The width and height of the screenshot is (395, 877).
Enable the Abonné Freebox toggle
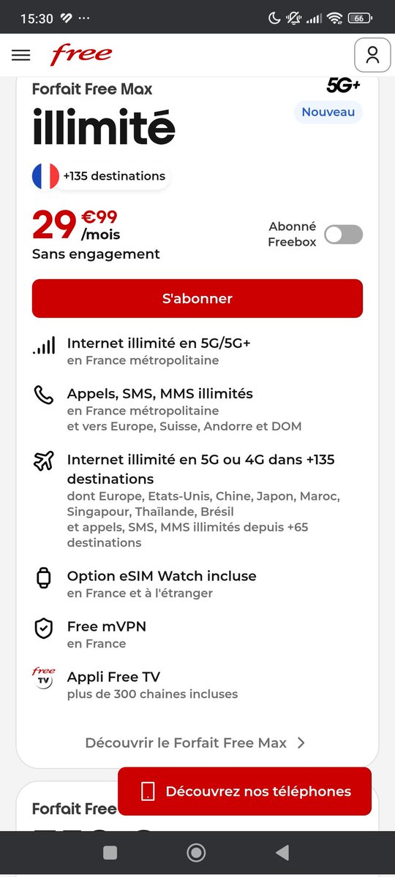(343, 235)
